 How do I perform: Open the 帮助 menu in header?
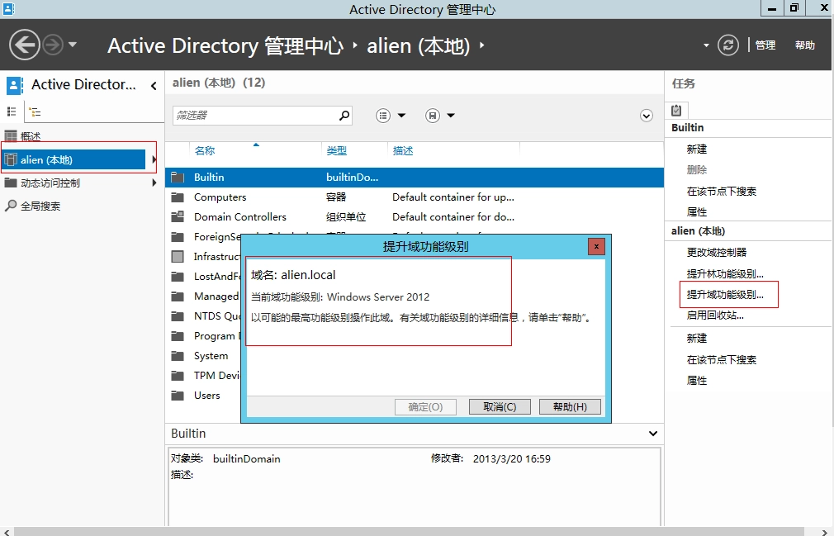click(x=804, y=45)
